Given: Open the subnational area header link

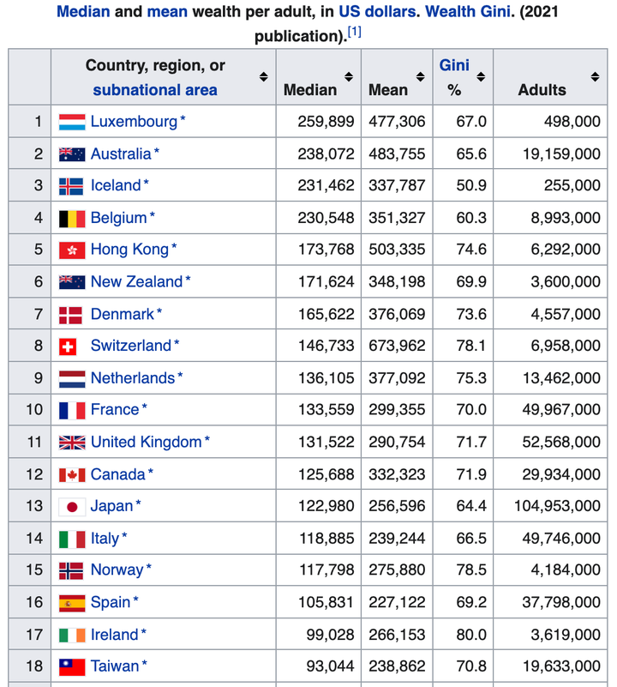Looking at the screenshot, I should coord(155,90).
